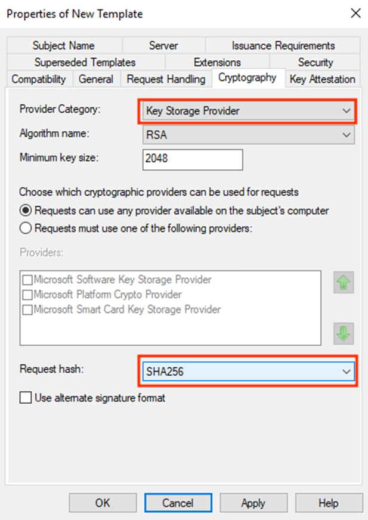Screen dimensions: 368x520
Task: Confirm with the OK button
Action: 103,503
